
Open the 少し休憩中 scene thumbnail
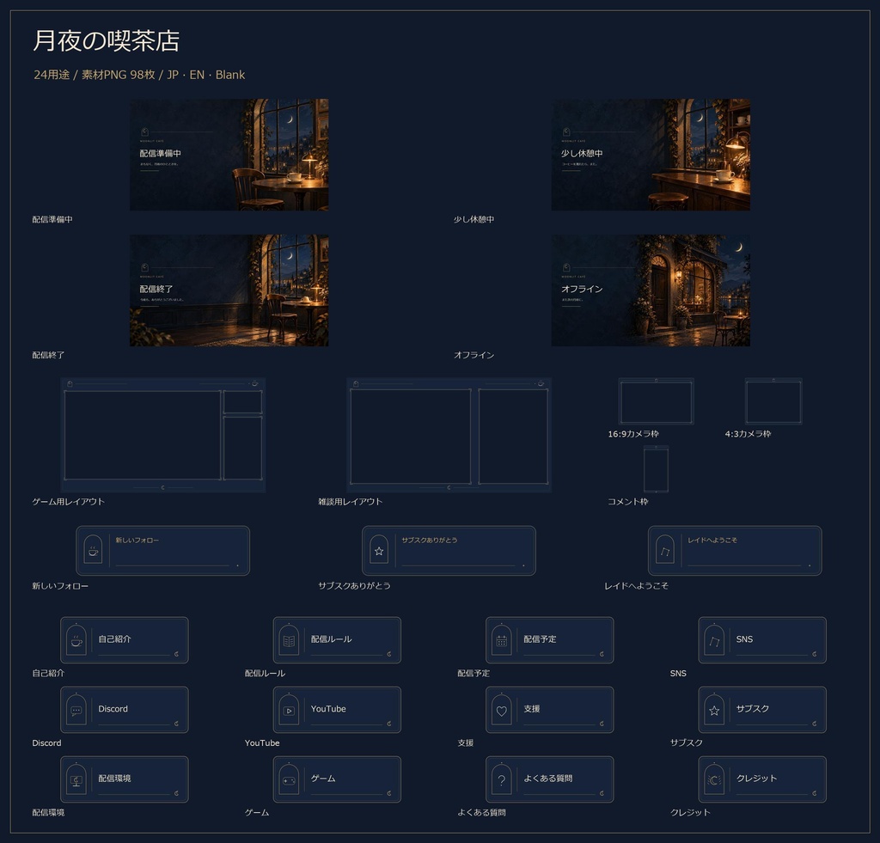click(x=651, y=155)
